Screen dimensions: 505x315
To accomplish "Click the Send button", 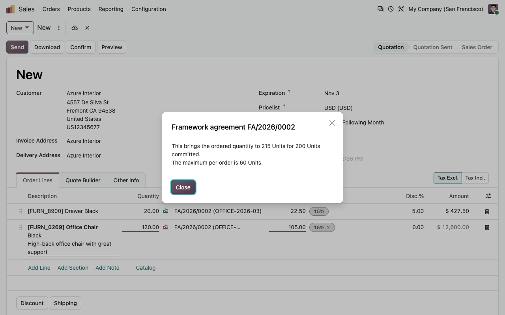I will (17, 47).
